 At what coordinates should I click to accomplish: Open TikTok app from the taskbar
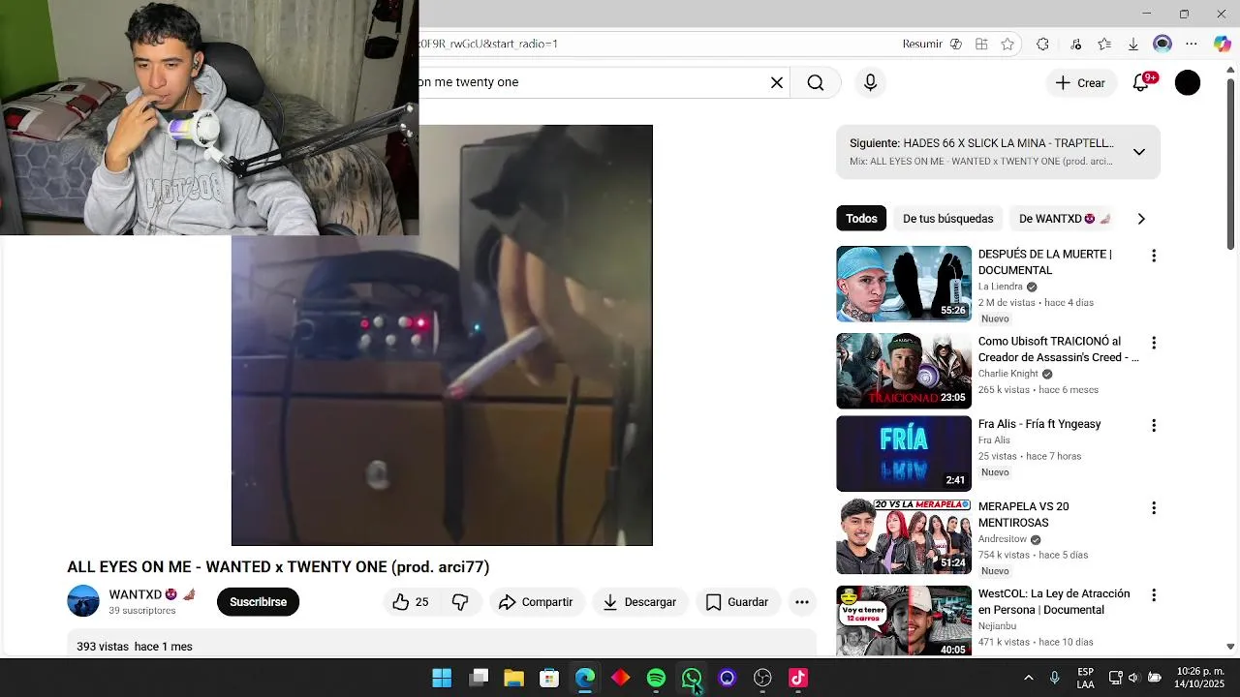pyautogui.click(x=798, y=678)
